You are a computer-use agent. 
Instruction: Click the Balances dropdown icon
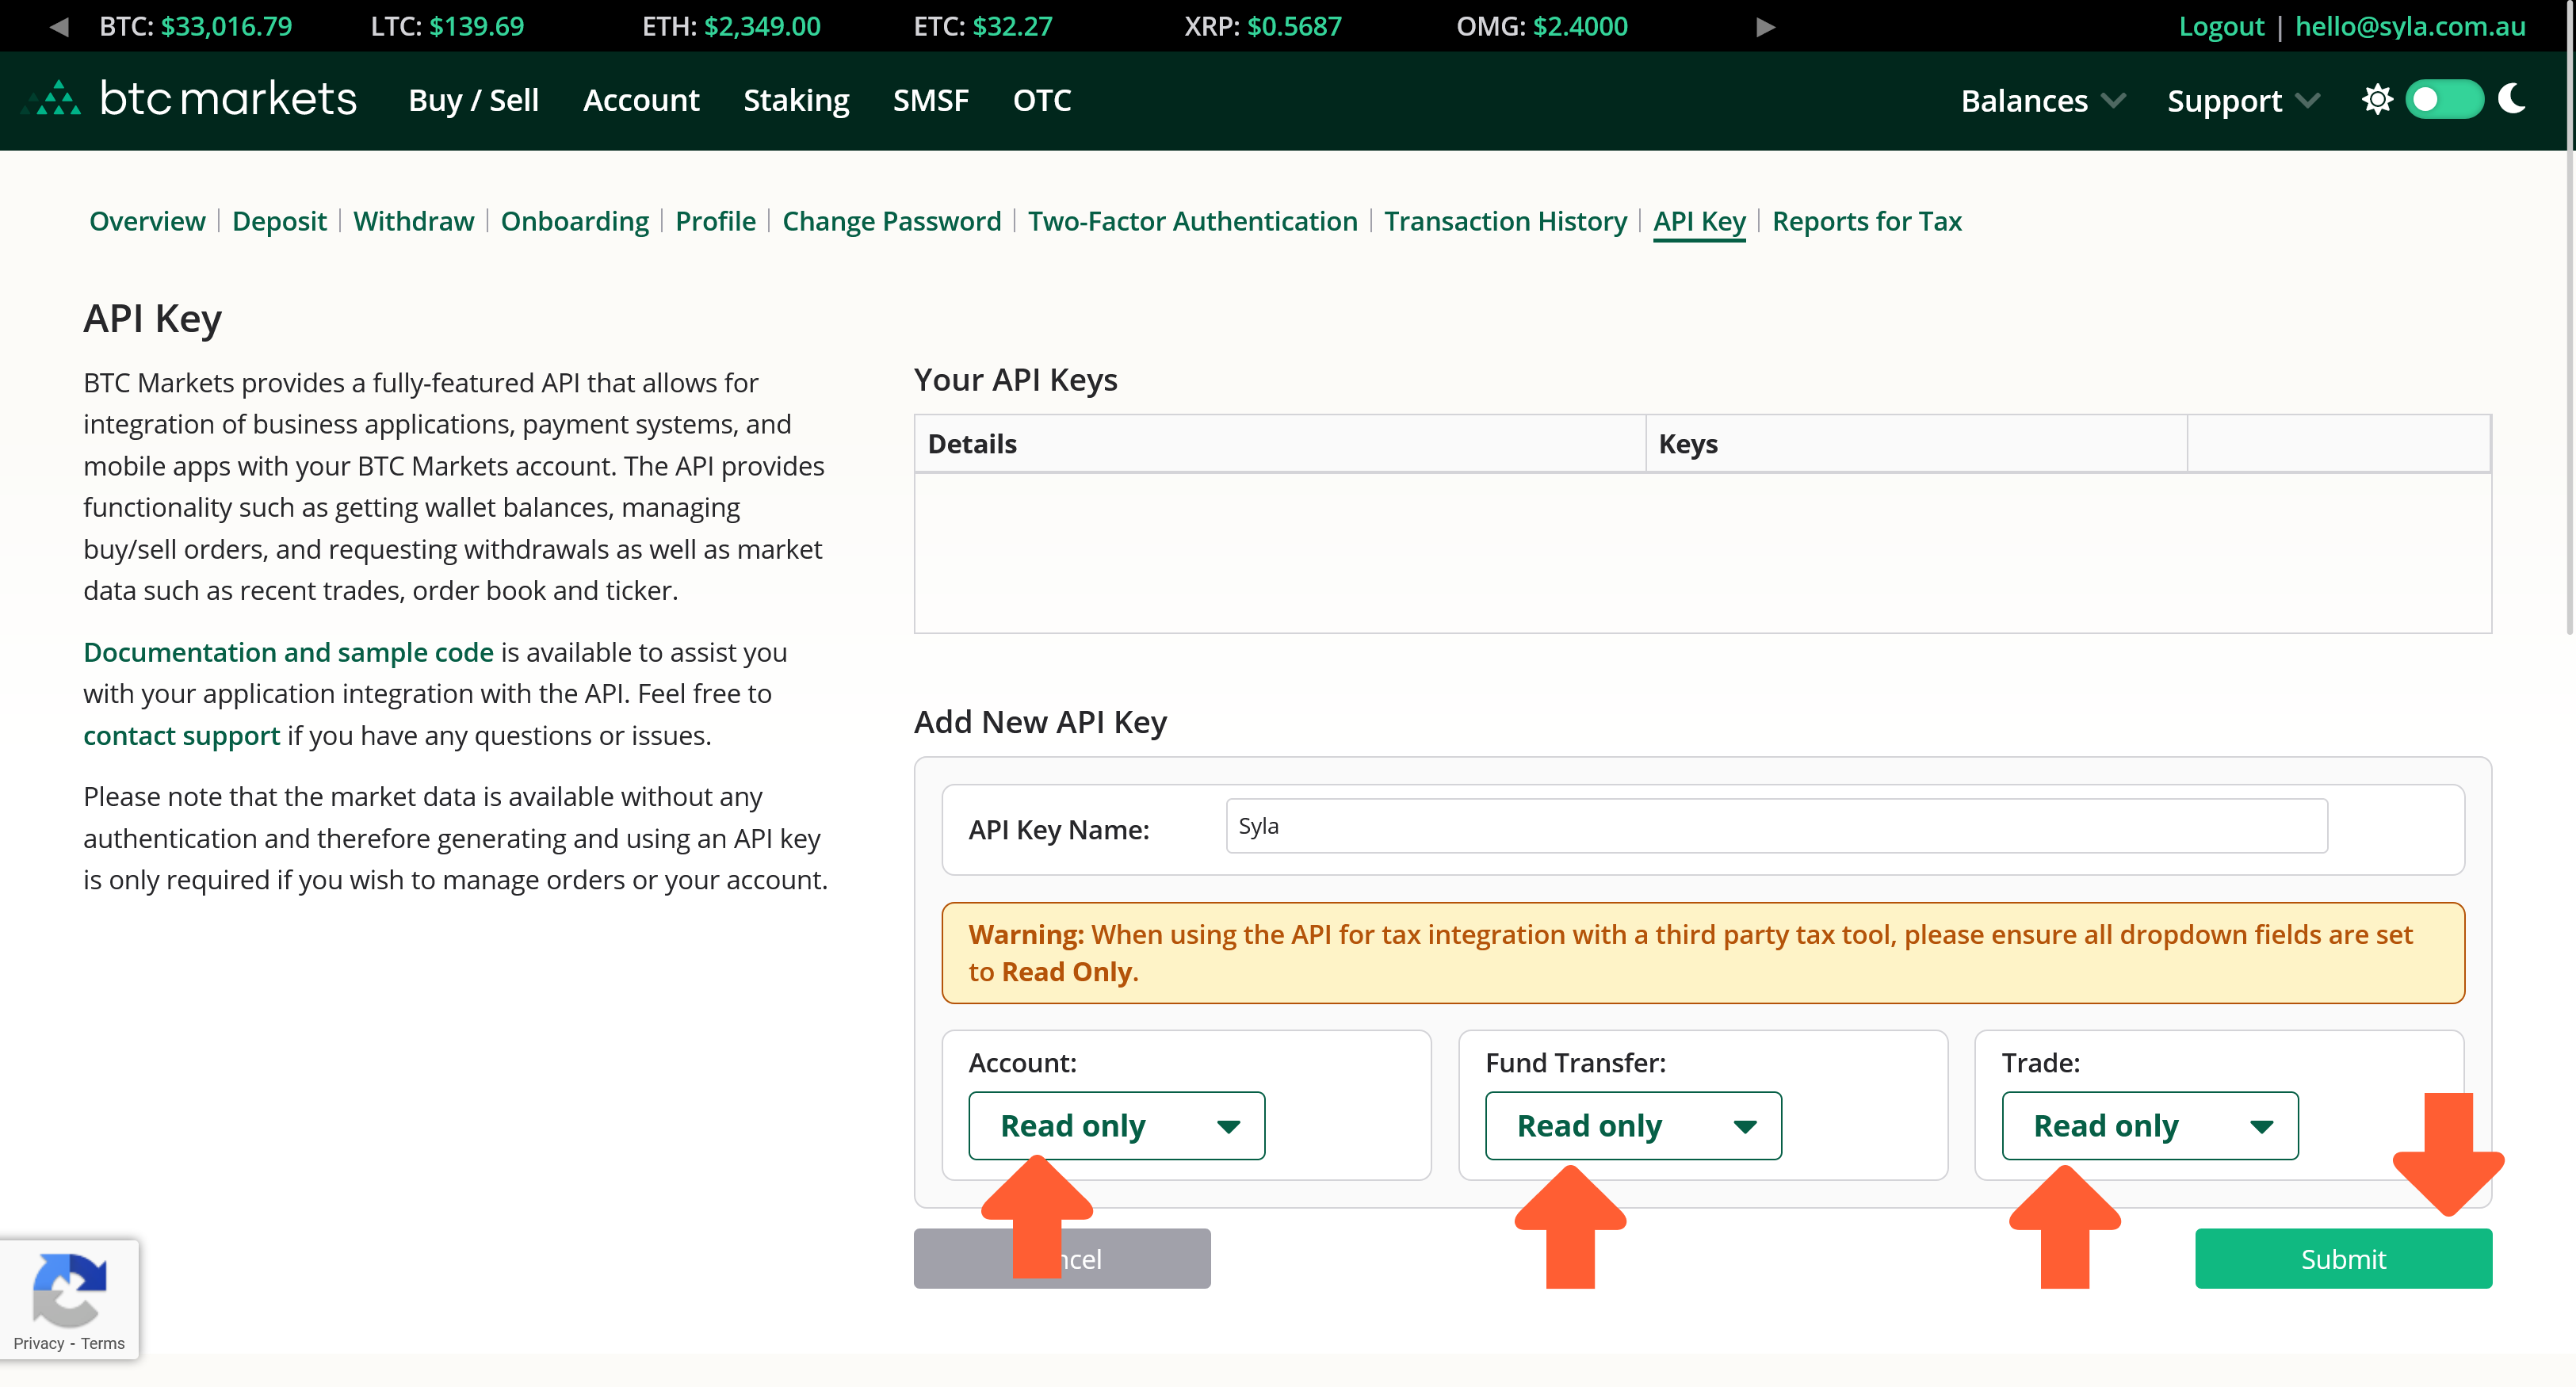pos(2115,101)
